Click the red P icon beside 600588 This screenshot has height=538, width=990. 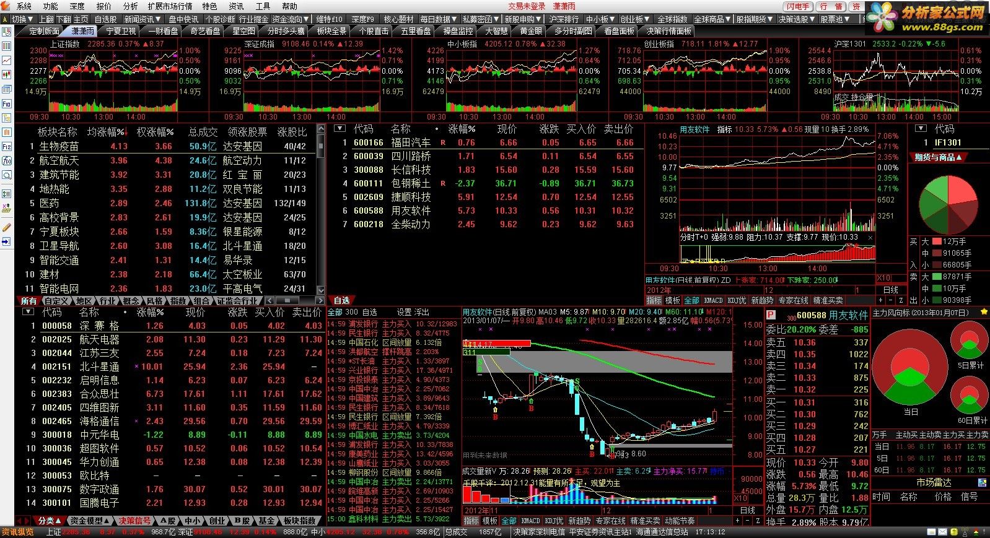771,315
